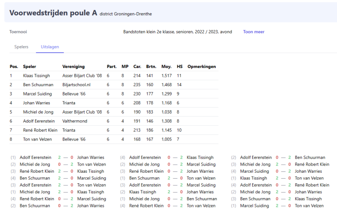This screenshot has height=220, width=337.
Task: Select Marcel Suiding in the standings table
Action: click(38, 94)
